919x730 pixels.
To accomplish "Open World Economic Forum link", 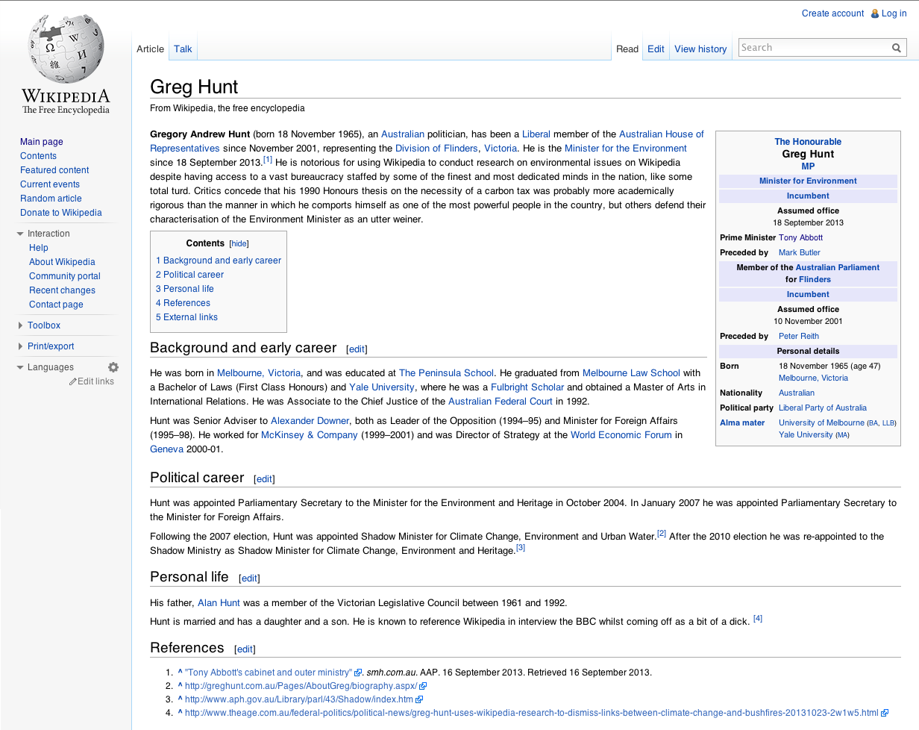I will pyautogui.click(x=621, y=435).
